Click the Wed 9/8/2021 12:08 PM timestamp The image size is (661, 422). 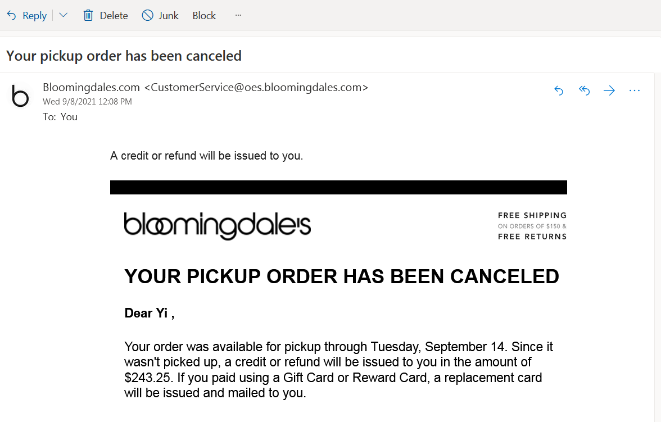[87, 102]
